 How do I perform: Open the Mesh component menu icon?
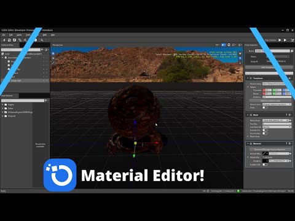(290, 115)
